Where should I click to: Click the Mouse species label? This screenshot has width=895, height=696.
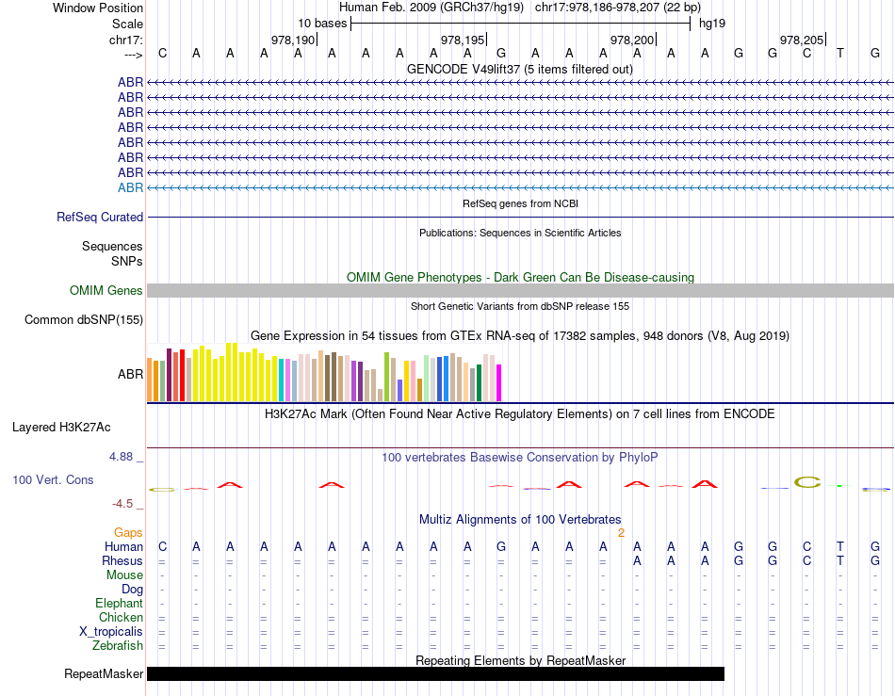tap(124, 575)
